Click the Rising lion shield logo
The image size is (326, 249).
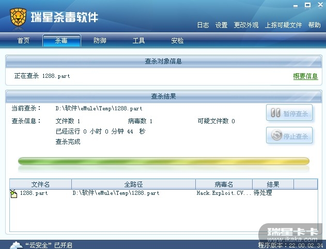pyautogui.click(x=18, y=17)
